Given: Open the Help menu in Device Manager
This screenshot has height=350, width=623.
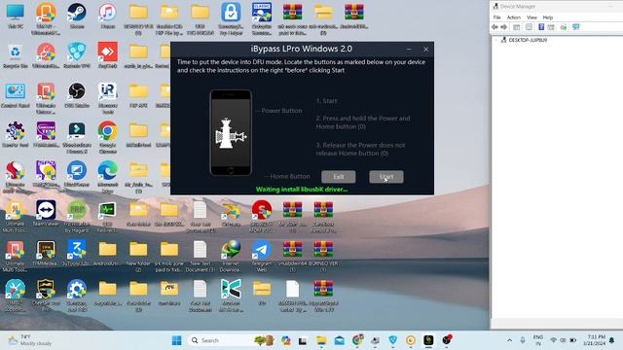Looking at the screenshot, I should (548, 17).
